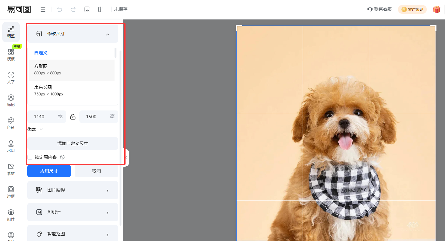
Task: Click the 易可图 logo
Action: pos(19,9)
